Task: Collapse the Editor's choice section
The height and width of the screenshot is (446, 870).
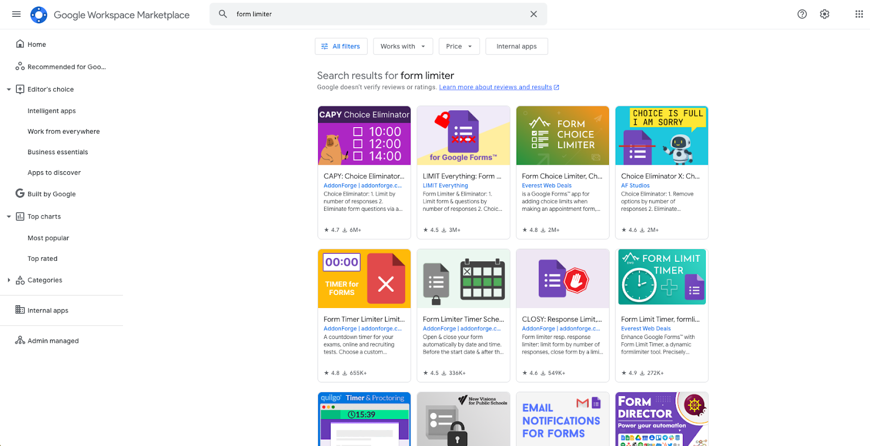Action: pyautogui.click(x=9, y=90)
